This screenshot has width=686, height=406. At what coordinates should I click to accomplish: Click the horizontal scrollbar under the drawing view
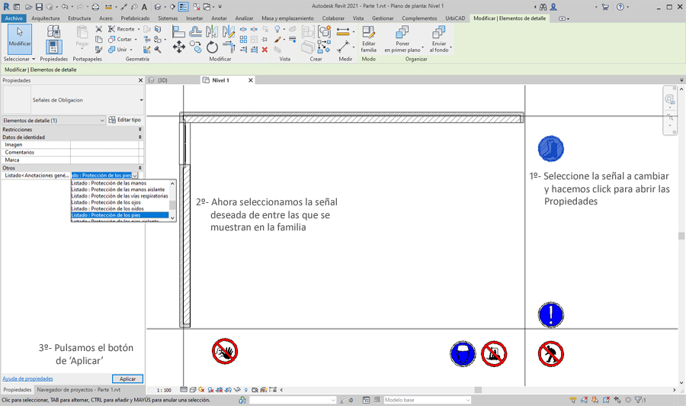[x=457, y=390]
